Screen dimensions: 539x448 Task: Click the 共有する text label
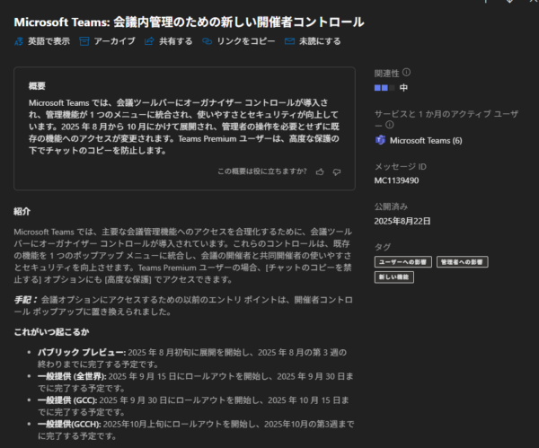tap(175, 41)
